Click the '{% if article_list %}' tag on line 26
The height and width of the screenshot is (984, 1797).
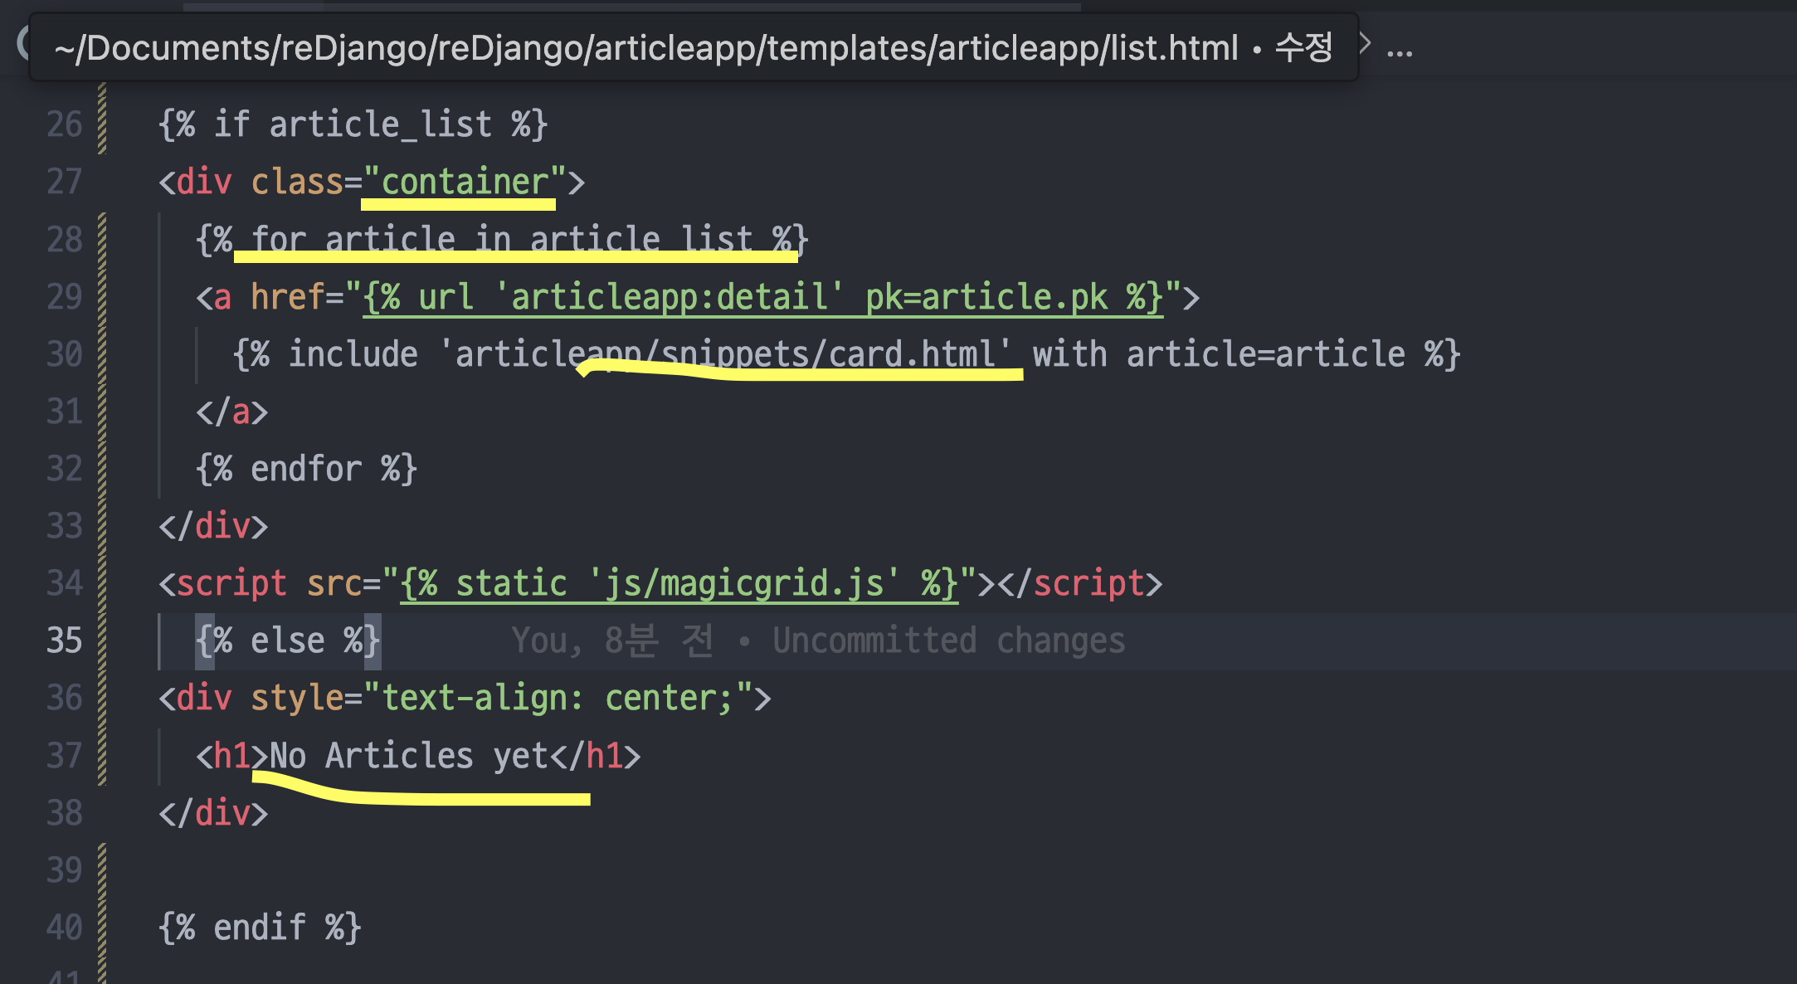point(353,124)
